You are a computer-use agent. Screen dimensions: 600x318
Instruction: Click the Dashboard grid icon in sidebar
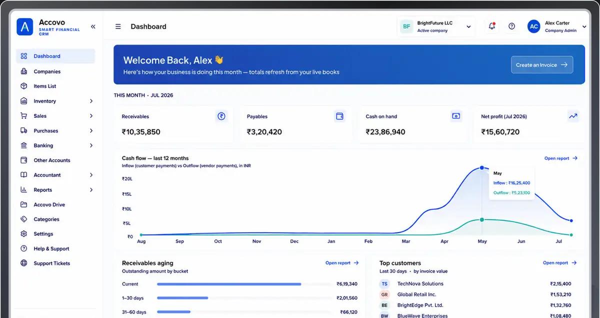(x=23, y=56)
